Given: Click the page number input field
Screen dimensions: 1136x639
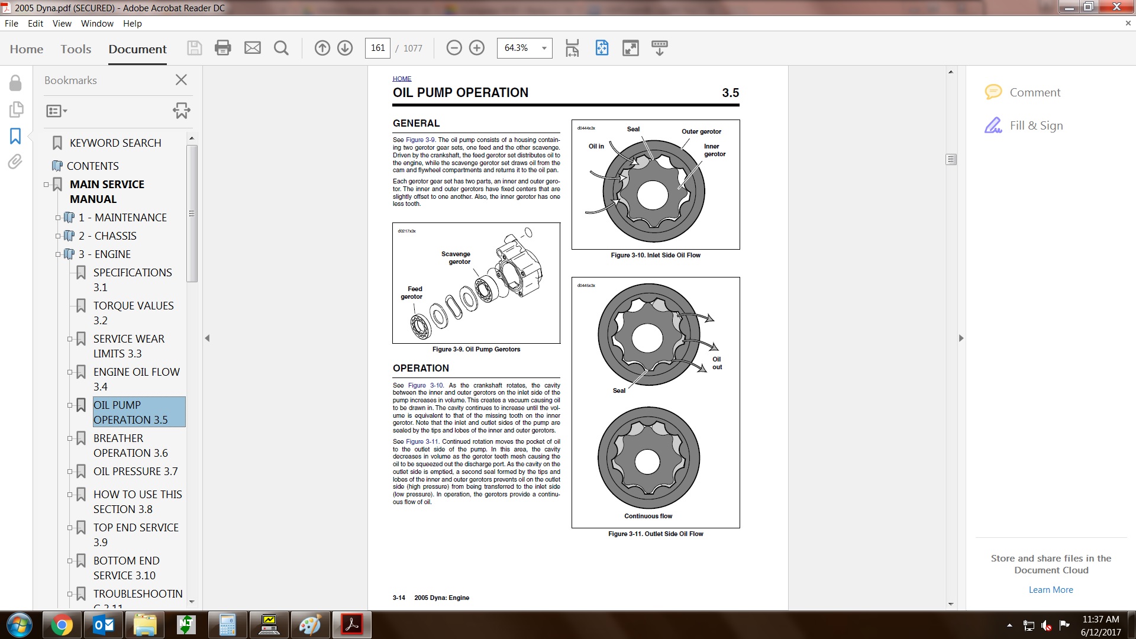Looking at the screenshot, I should click(377, 48).
